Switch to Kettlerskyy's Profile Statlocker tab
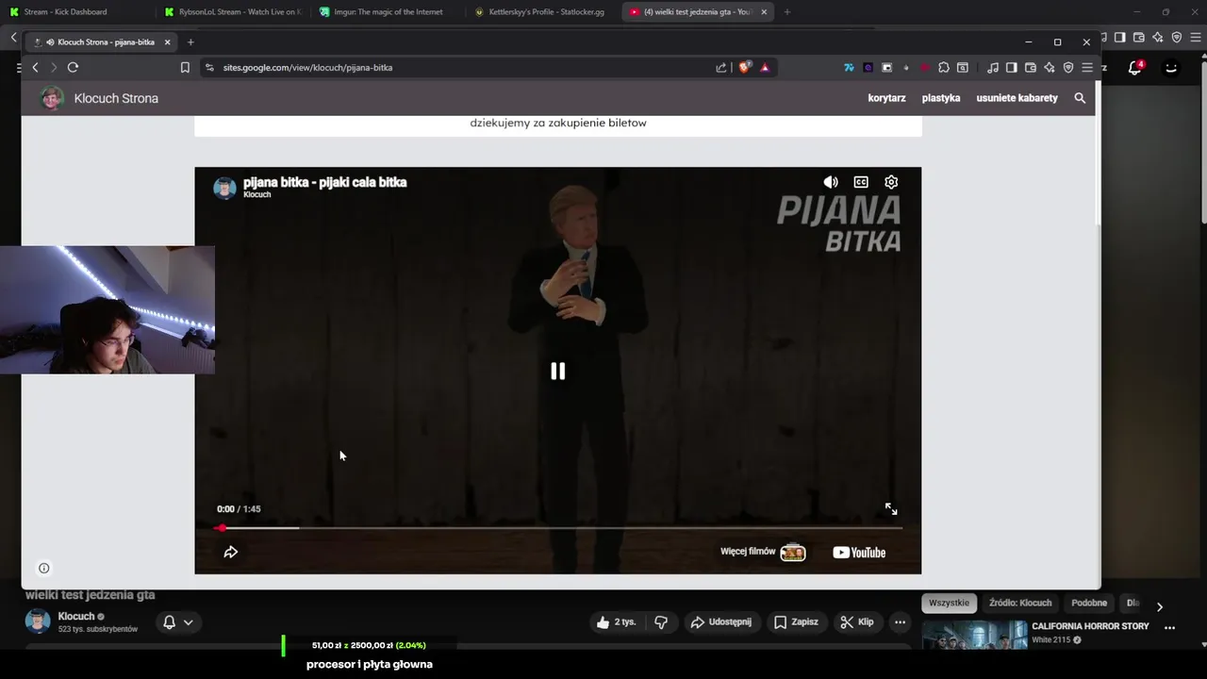The image size is (1207, 679). [542, 11]
